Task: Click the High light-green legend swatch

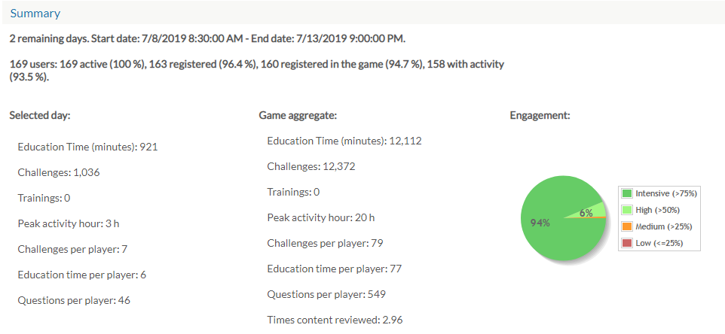Action: (627, 211)
